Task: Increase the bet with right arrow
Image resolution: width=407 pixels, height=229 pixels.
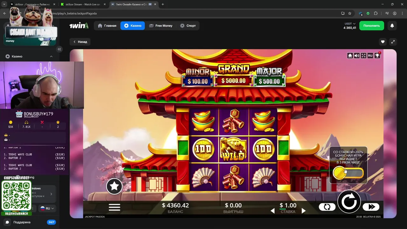Action: click(x=303, y=211)
